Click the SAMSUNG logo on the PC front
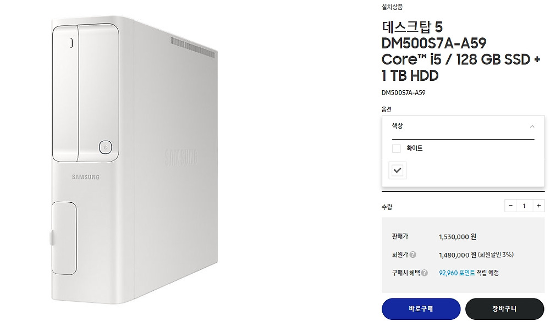Screen dimensions: 550x332 point(86,177)
